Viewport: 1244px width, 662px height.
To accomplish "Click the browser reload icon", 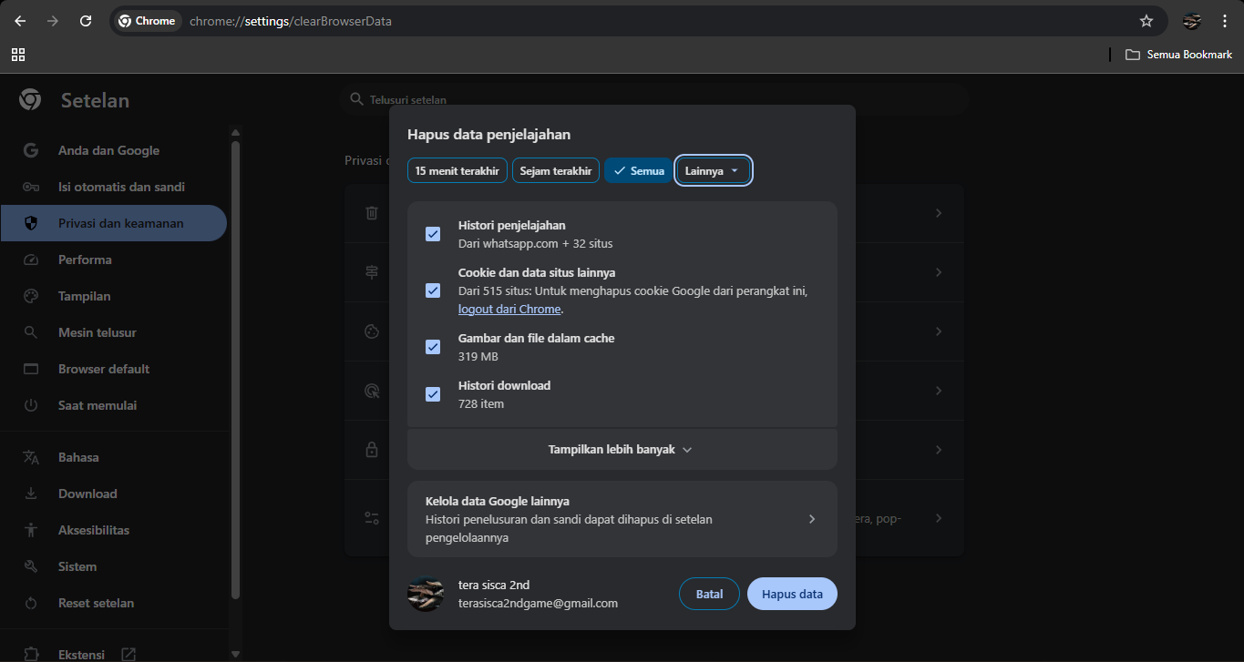I will click(x=86, y=21).
